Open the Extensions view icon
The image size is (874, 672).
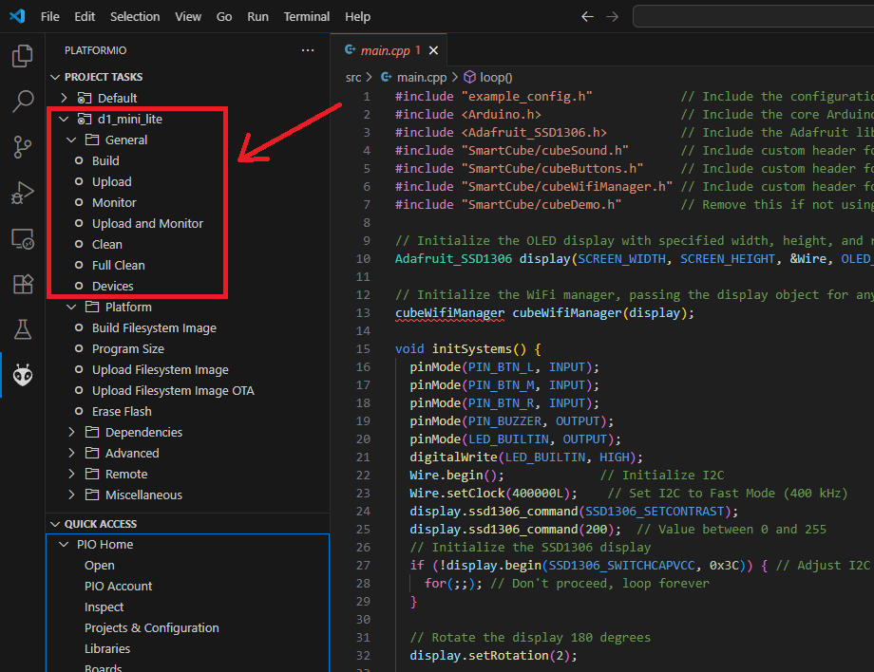tap(22, 284)
